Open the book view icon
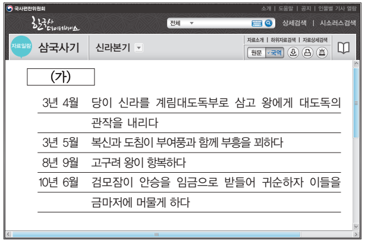The width and height of the screenshot is (365, 241). click(344, 48)
